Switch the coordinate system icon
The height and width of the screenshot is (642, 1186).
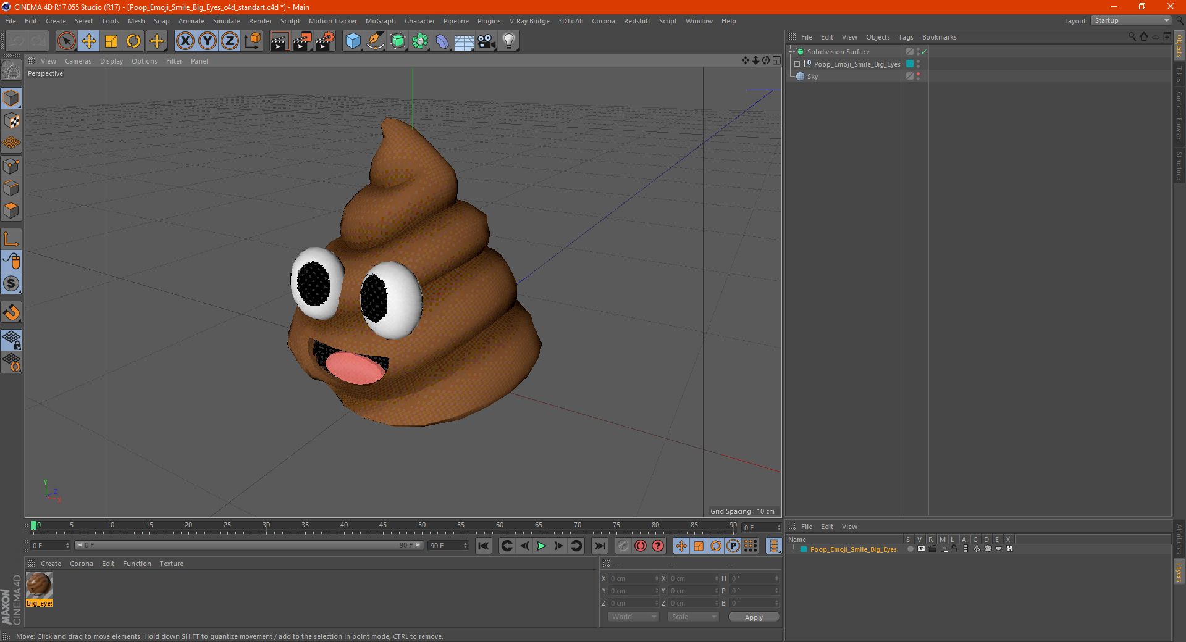[x=252, y=41]
